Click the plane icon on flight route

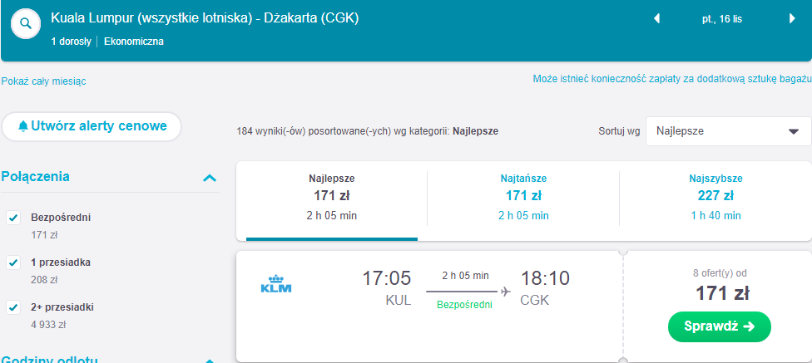click(506, 292)
